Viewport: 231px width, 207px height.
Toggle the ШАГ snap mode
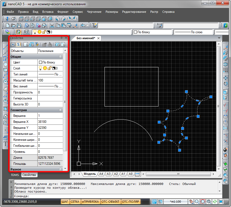65,202
